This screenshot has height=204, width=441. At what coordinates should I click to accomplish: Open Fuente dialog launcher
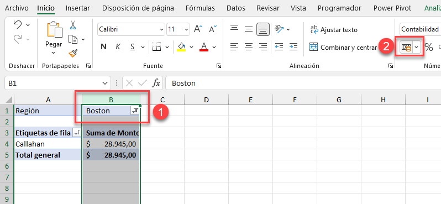[218, 66]
